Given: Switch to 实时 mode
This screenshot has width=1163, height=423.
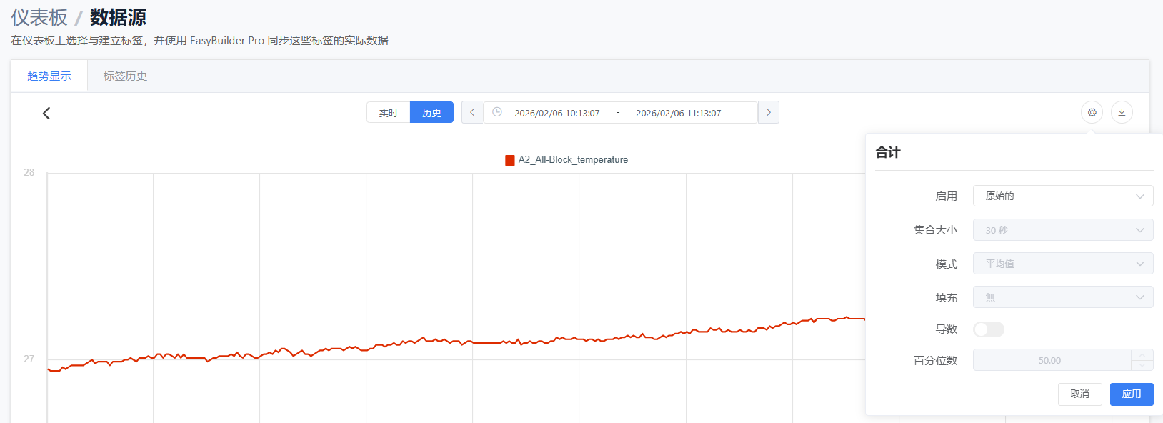Looking at the screenshot, I should (x=388, y=113).
